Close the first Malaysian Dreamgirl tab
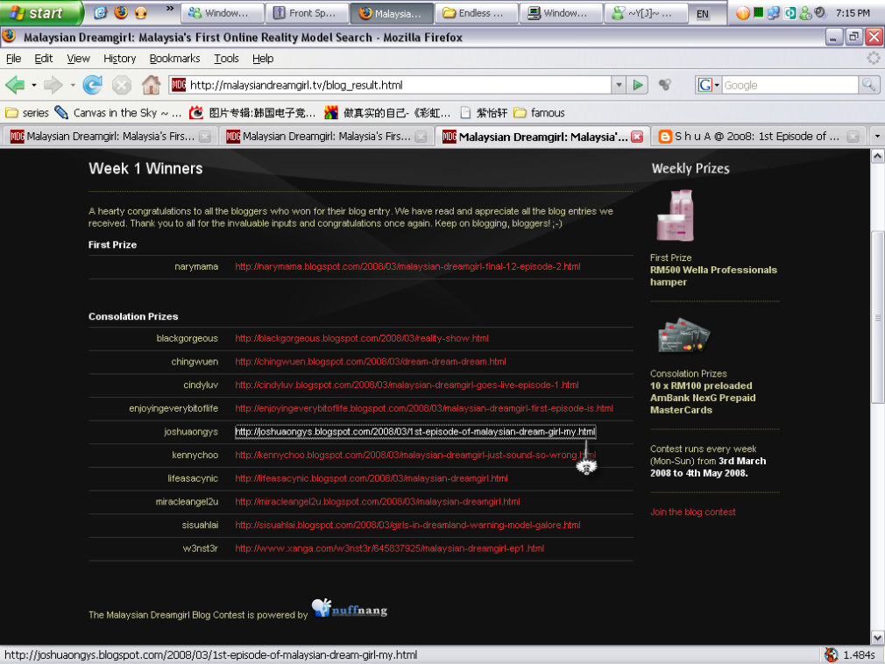This screenshot has height=664, width=885. tap(205, 137)
